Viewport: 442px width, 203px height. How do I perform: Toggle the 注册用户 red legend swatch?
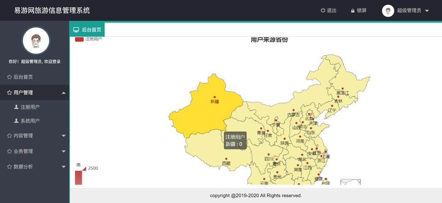click(x=79, y=39)
